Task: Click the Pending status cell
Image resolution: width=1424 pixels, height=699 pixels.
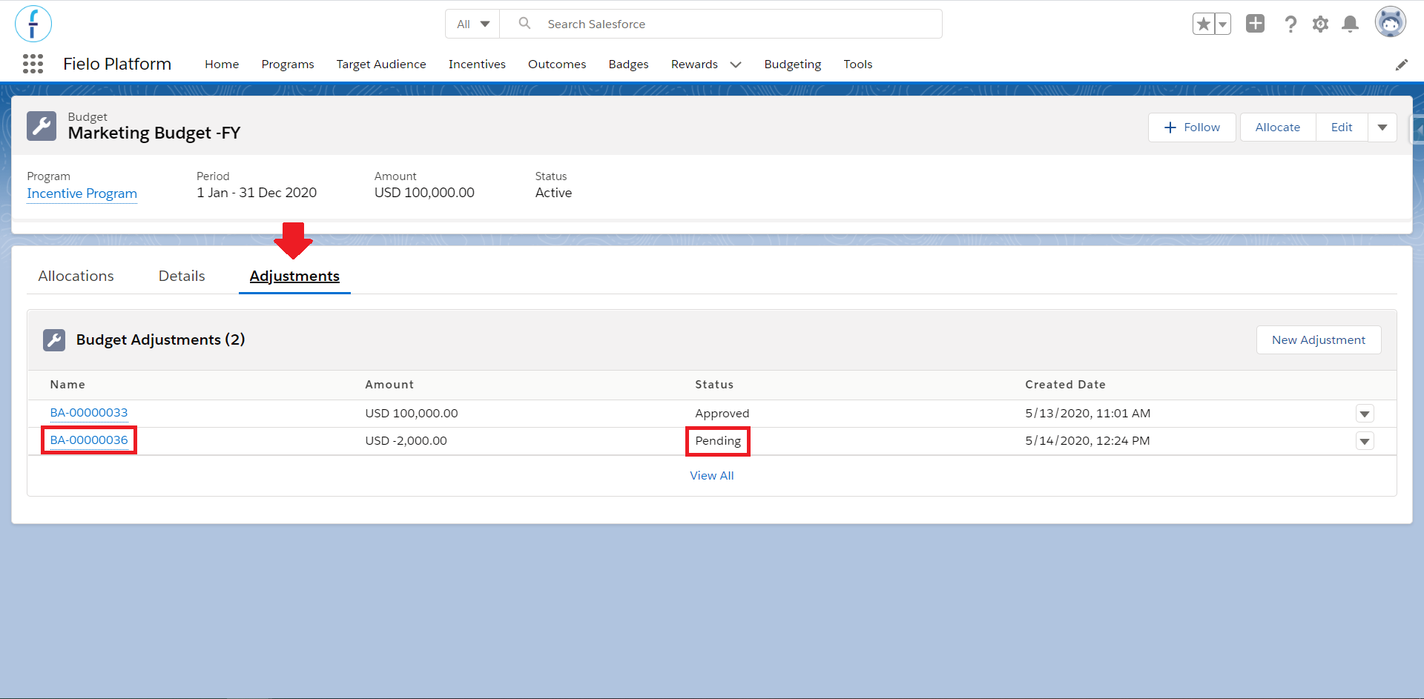Action: pos(718,441)
